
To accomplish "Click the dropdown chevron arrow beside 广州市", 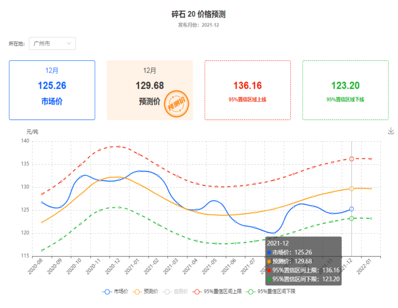I will 69,44.
